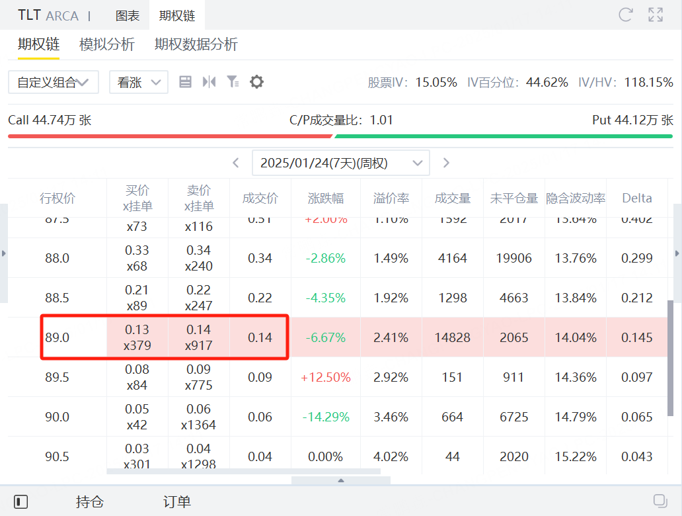Click the 卖价x挂单 column header
The width and height of the screenshot is (682, 516).
(199, 198)
